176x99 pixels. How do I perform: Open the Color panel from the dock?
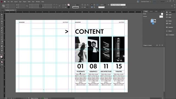point(170,24)
